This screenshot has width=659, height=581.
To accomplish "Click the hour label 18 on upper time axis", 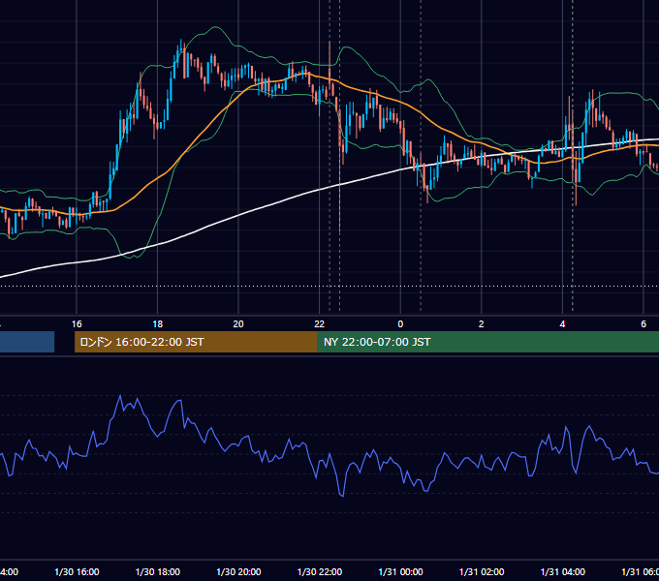I will click(158, 324).
